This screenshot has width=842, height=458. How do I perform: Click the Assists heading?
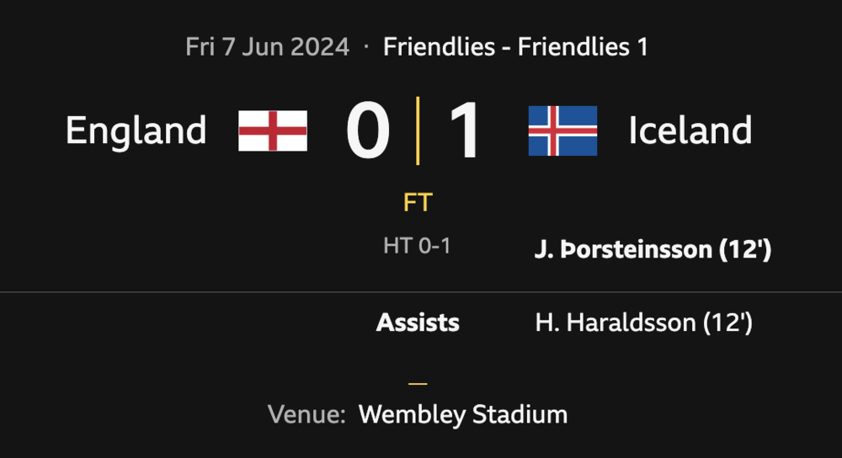(418, 322)
